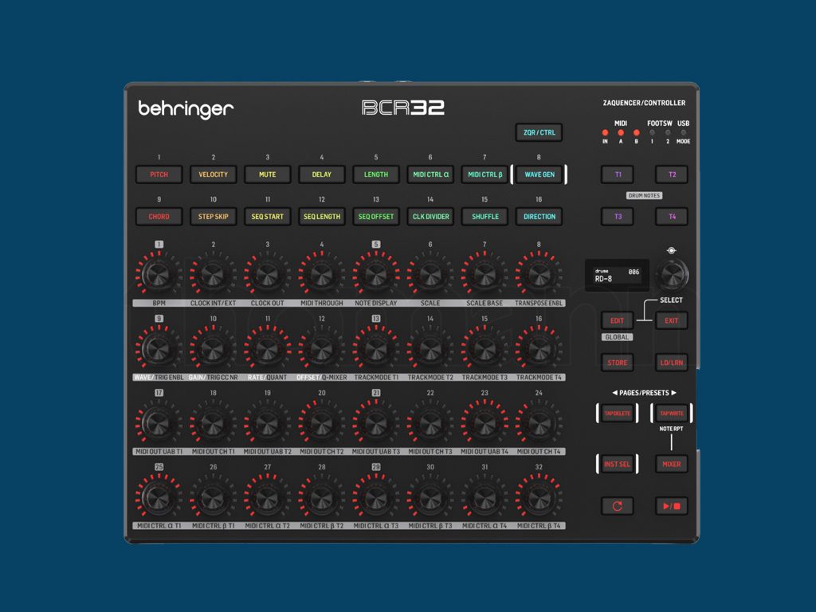The image size is (816, 612).
Task: Click the MIDI CTRL β T2 encoder
Action: pyautogui.click(x=321, y=497)
